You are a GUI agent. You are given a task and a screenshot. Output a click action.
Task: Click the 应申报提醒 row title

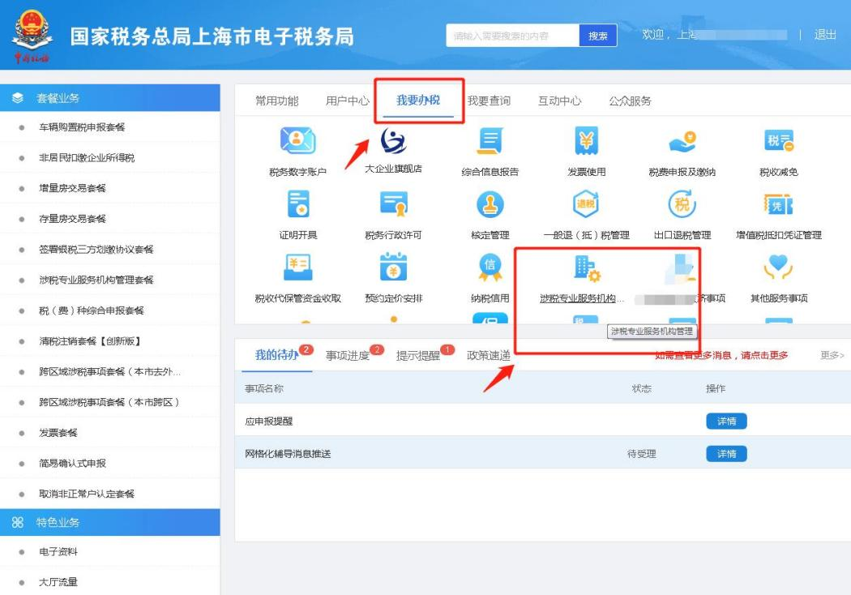pos(268,422)
